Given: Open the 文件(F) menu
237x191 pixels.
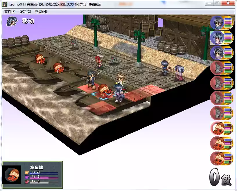Looking at the screenshot, I should (10, 12).
